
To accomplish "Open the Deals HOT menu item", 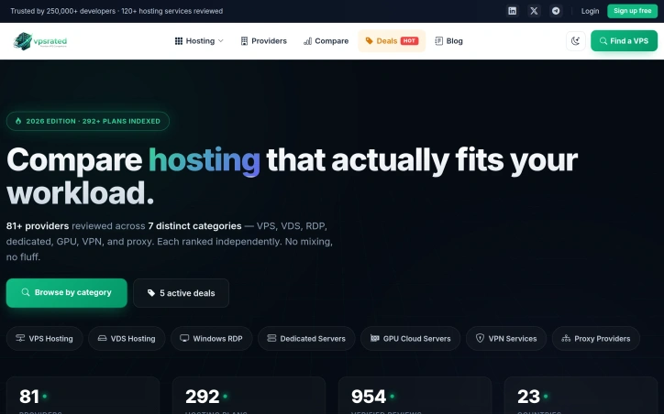I will pyautogui.click(x=392, y=41).
